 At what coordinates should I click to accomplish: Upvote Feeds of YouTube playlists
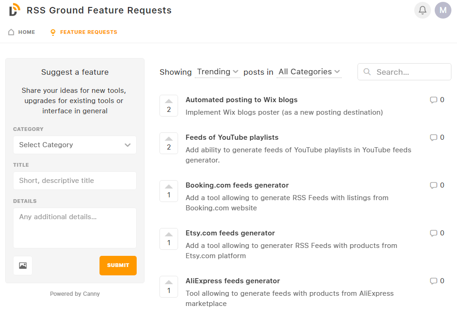pos(169,143)
